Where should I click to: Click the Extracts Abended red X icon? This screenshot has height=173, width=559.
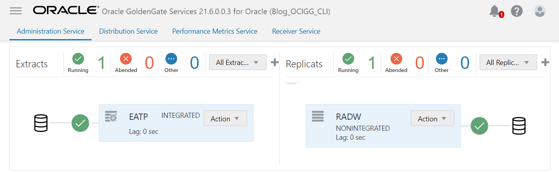point(126,59)
